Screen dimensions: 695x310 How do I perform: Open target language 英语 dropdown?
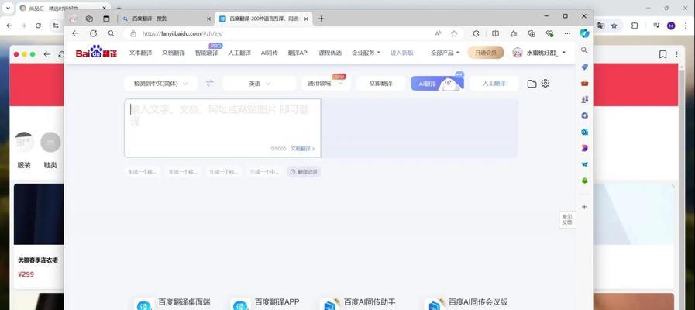click(x=260, y=84)
